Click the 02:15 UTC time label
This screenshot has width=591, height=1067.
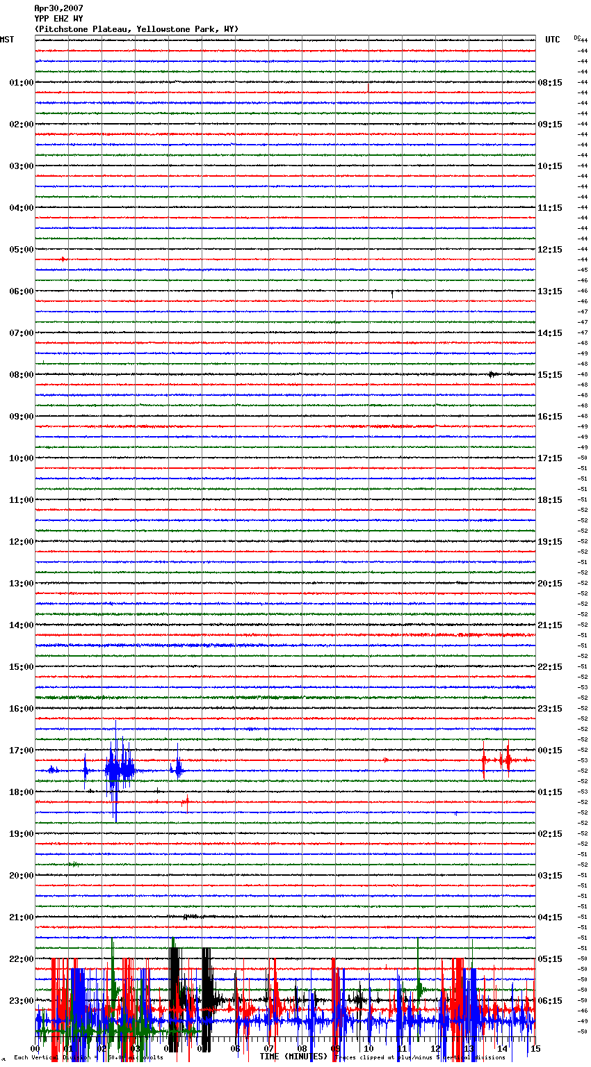550,834
